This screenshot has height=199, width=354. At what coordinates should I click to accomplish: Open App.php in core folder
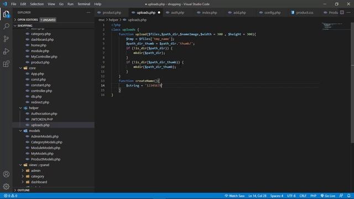(x=38, y=74)
